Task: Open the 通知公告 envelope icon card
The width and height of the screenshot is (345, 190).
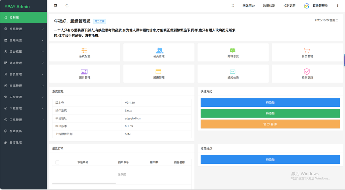Action: tap(232, 72)
